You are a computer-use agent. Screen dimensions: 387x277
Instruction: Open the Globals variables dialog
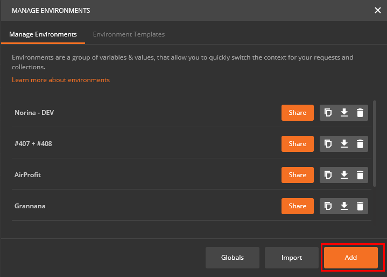[233, 258]
